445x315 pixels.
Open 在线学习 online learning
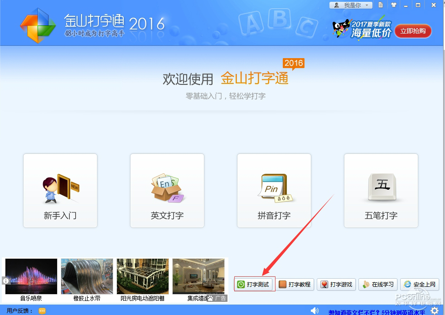tap(378, 284)
